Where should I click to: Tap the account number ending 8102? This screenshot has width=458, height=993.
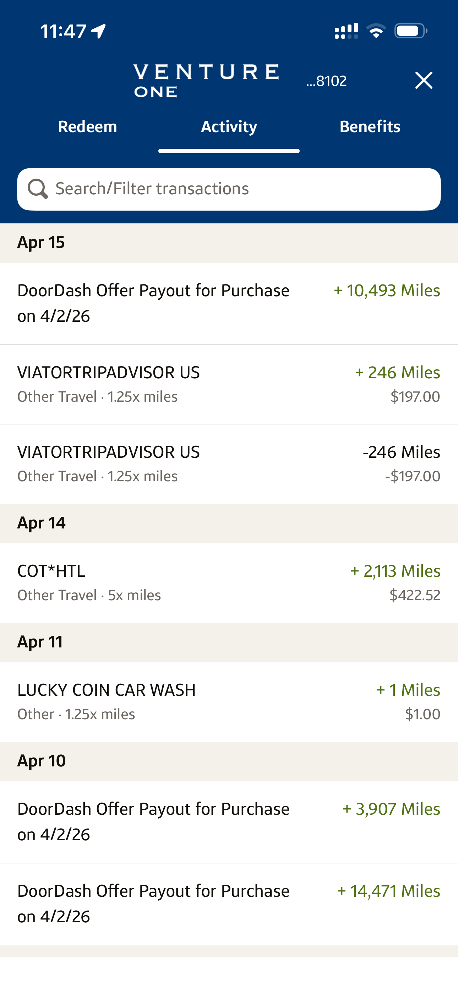pos(327,81)
